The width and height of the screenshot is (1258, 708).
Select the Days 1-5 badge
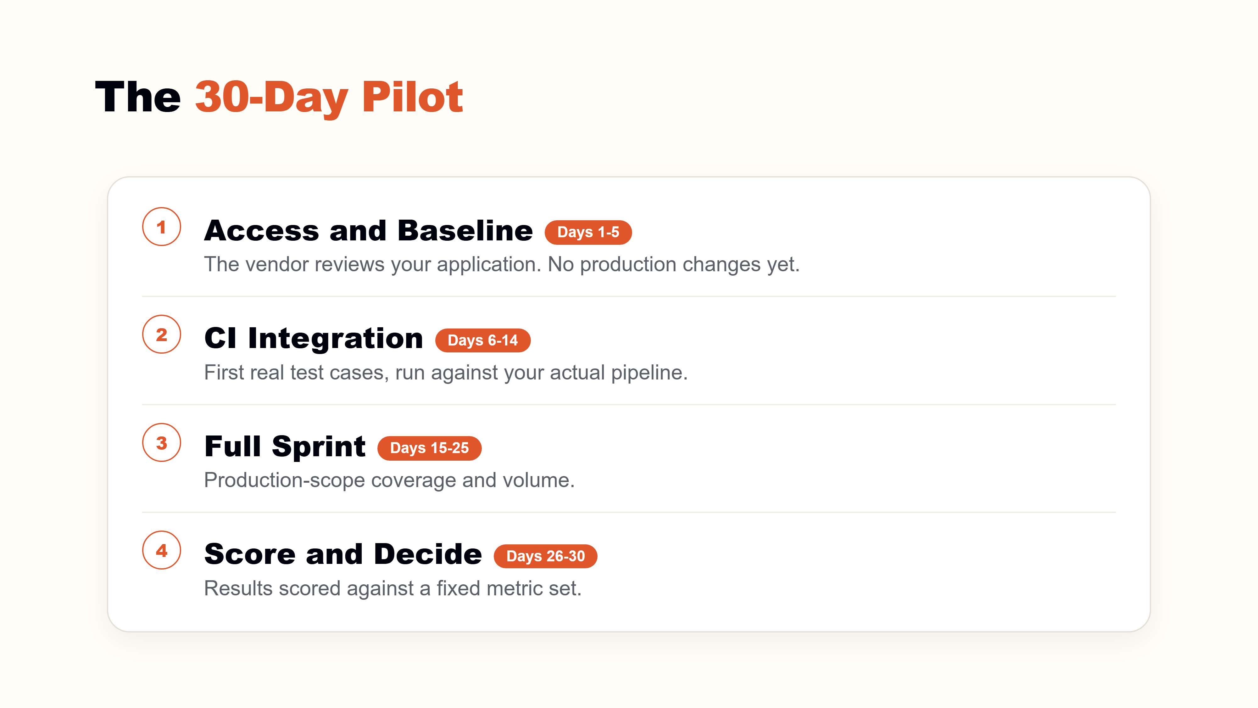[x=588, y=232]
